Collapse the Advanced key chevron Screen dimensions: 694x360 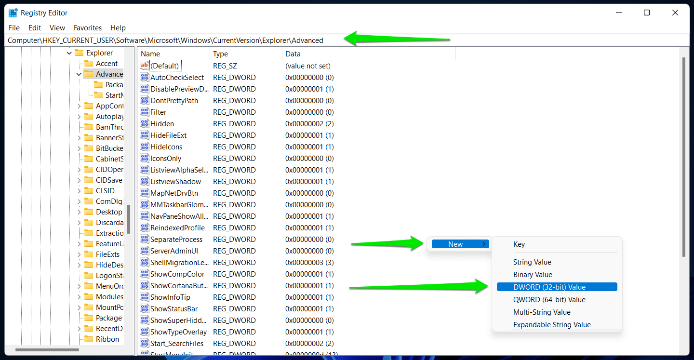click(x=79, y=74)
